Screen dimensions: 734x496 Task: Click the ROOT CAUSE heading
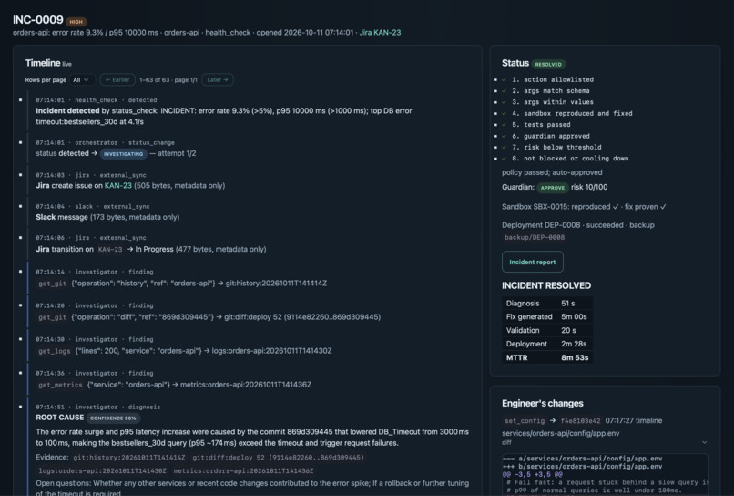(x=60, y=418)
